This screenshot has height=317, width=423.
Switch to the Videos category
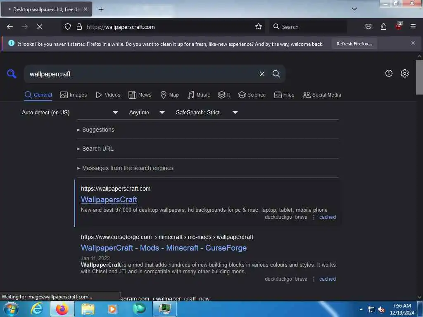[x=108, y=95]
